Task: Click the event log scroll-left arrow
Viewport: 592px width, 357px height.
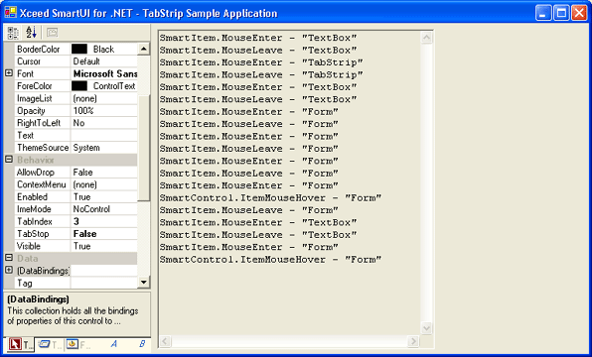Action: [165, 341]
